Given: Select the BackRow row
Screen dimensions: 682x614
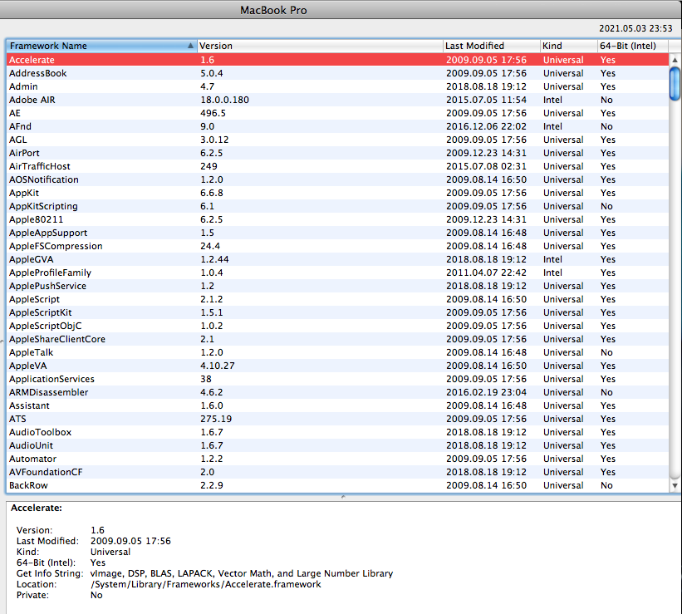Looking at the screenshot, I should [x=337, y=485].
